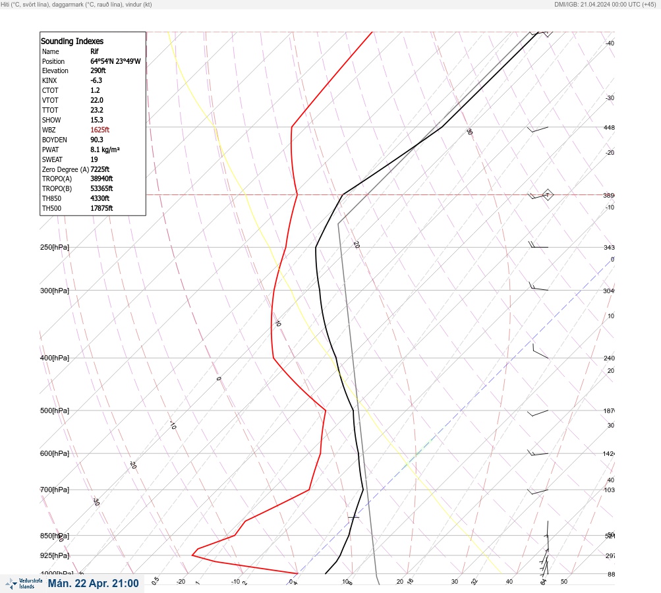Click the TH850 value 4330ft
Screen dimensions: 661x593
coord(100,198)
